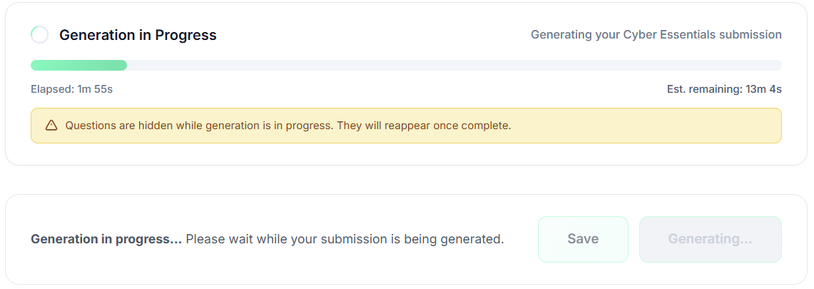Click the "13m 4s" remaining time value
The image size is (814, 289).
pos(763,89)
